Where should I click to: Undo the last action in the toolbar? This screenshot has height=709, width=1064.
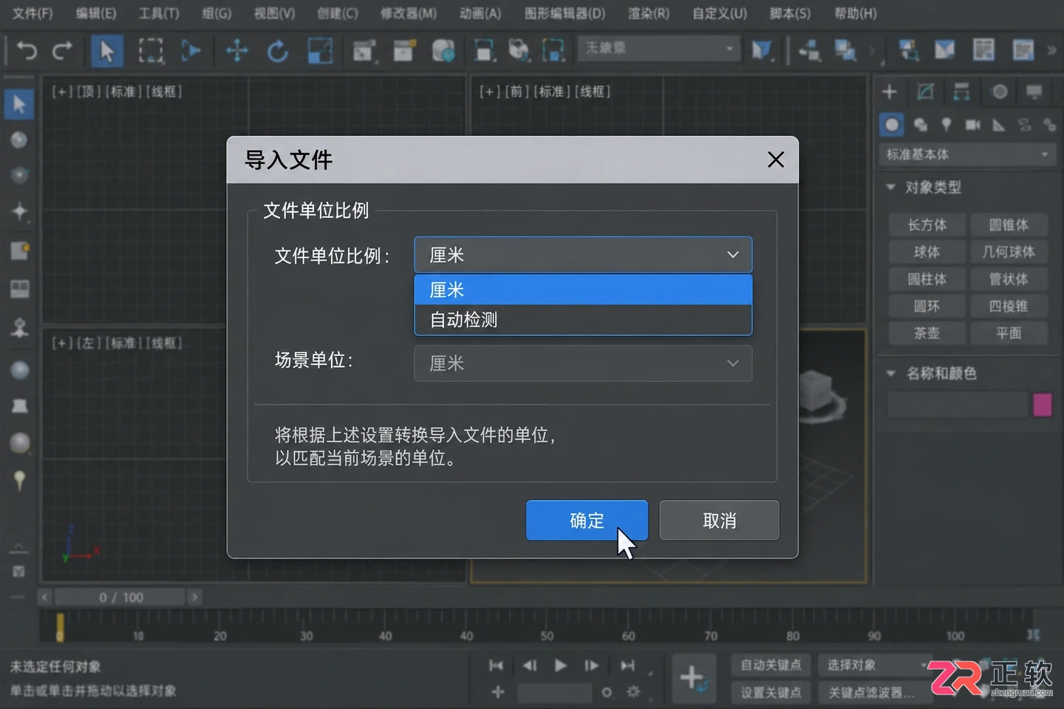pos(27,50)
